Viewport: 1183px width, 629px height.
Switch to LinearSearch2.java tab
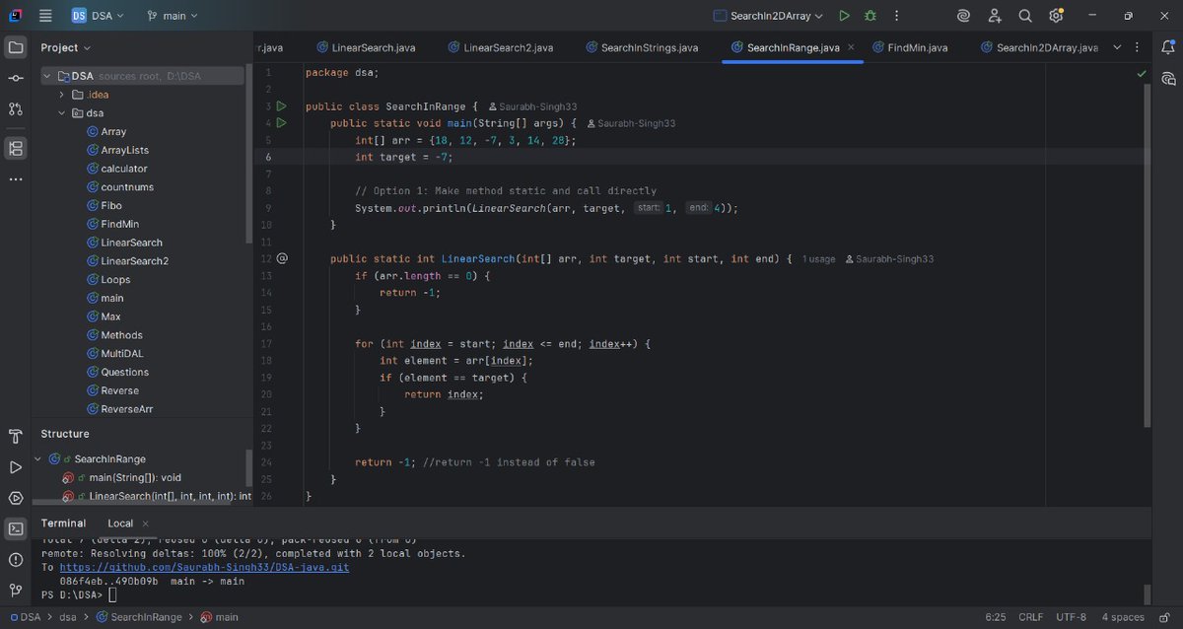pos(501,47)
